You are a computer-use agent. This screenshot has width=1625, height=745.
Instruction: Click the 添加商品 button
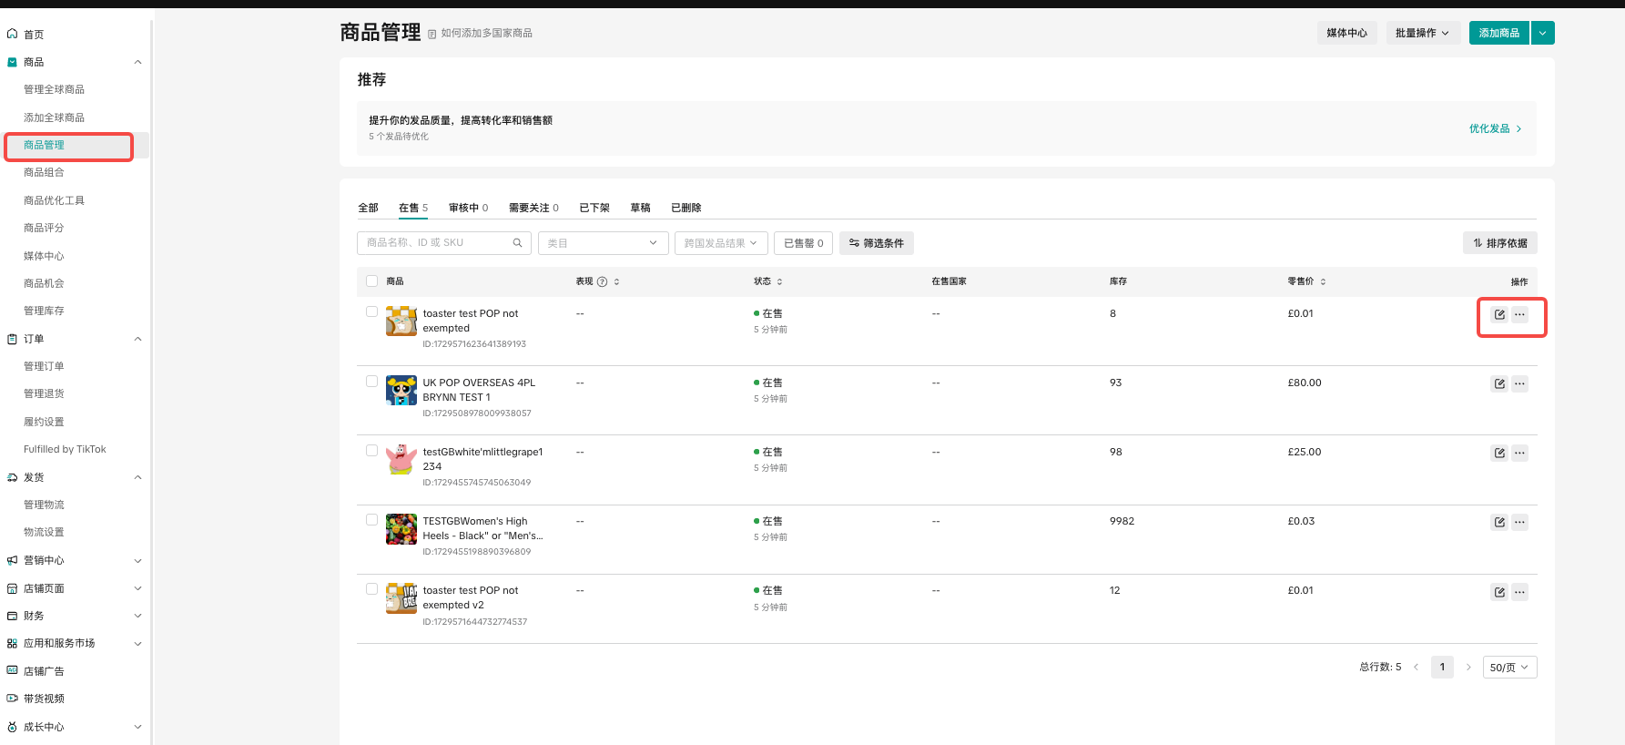coord(1498,33)
